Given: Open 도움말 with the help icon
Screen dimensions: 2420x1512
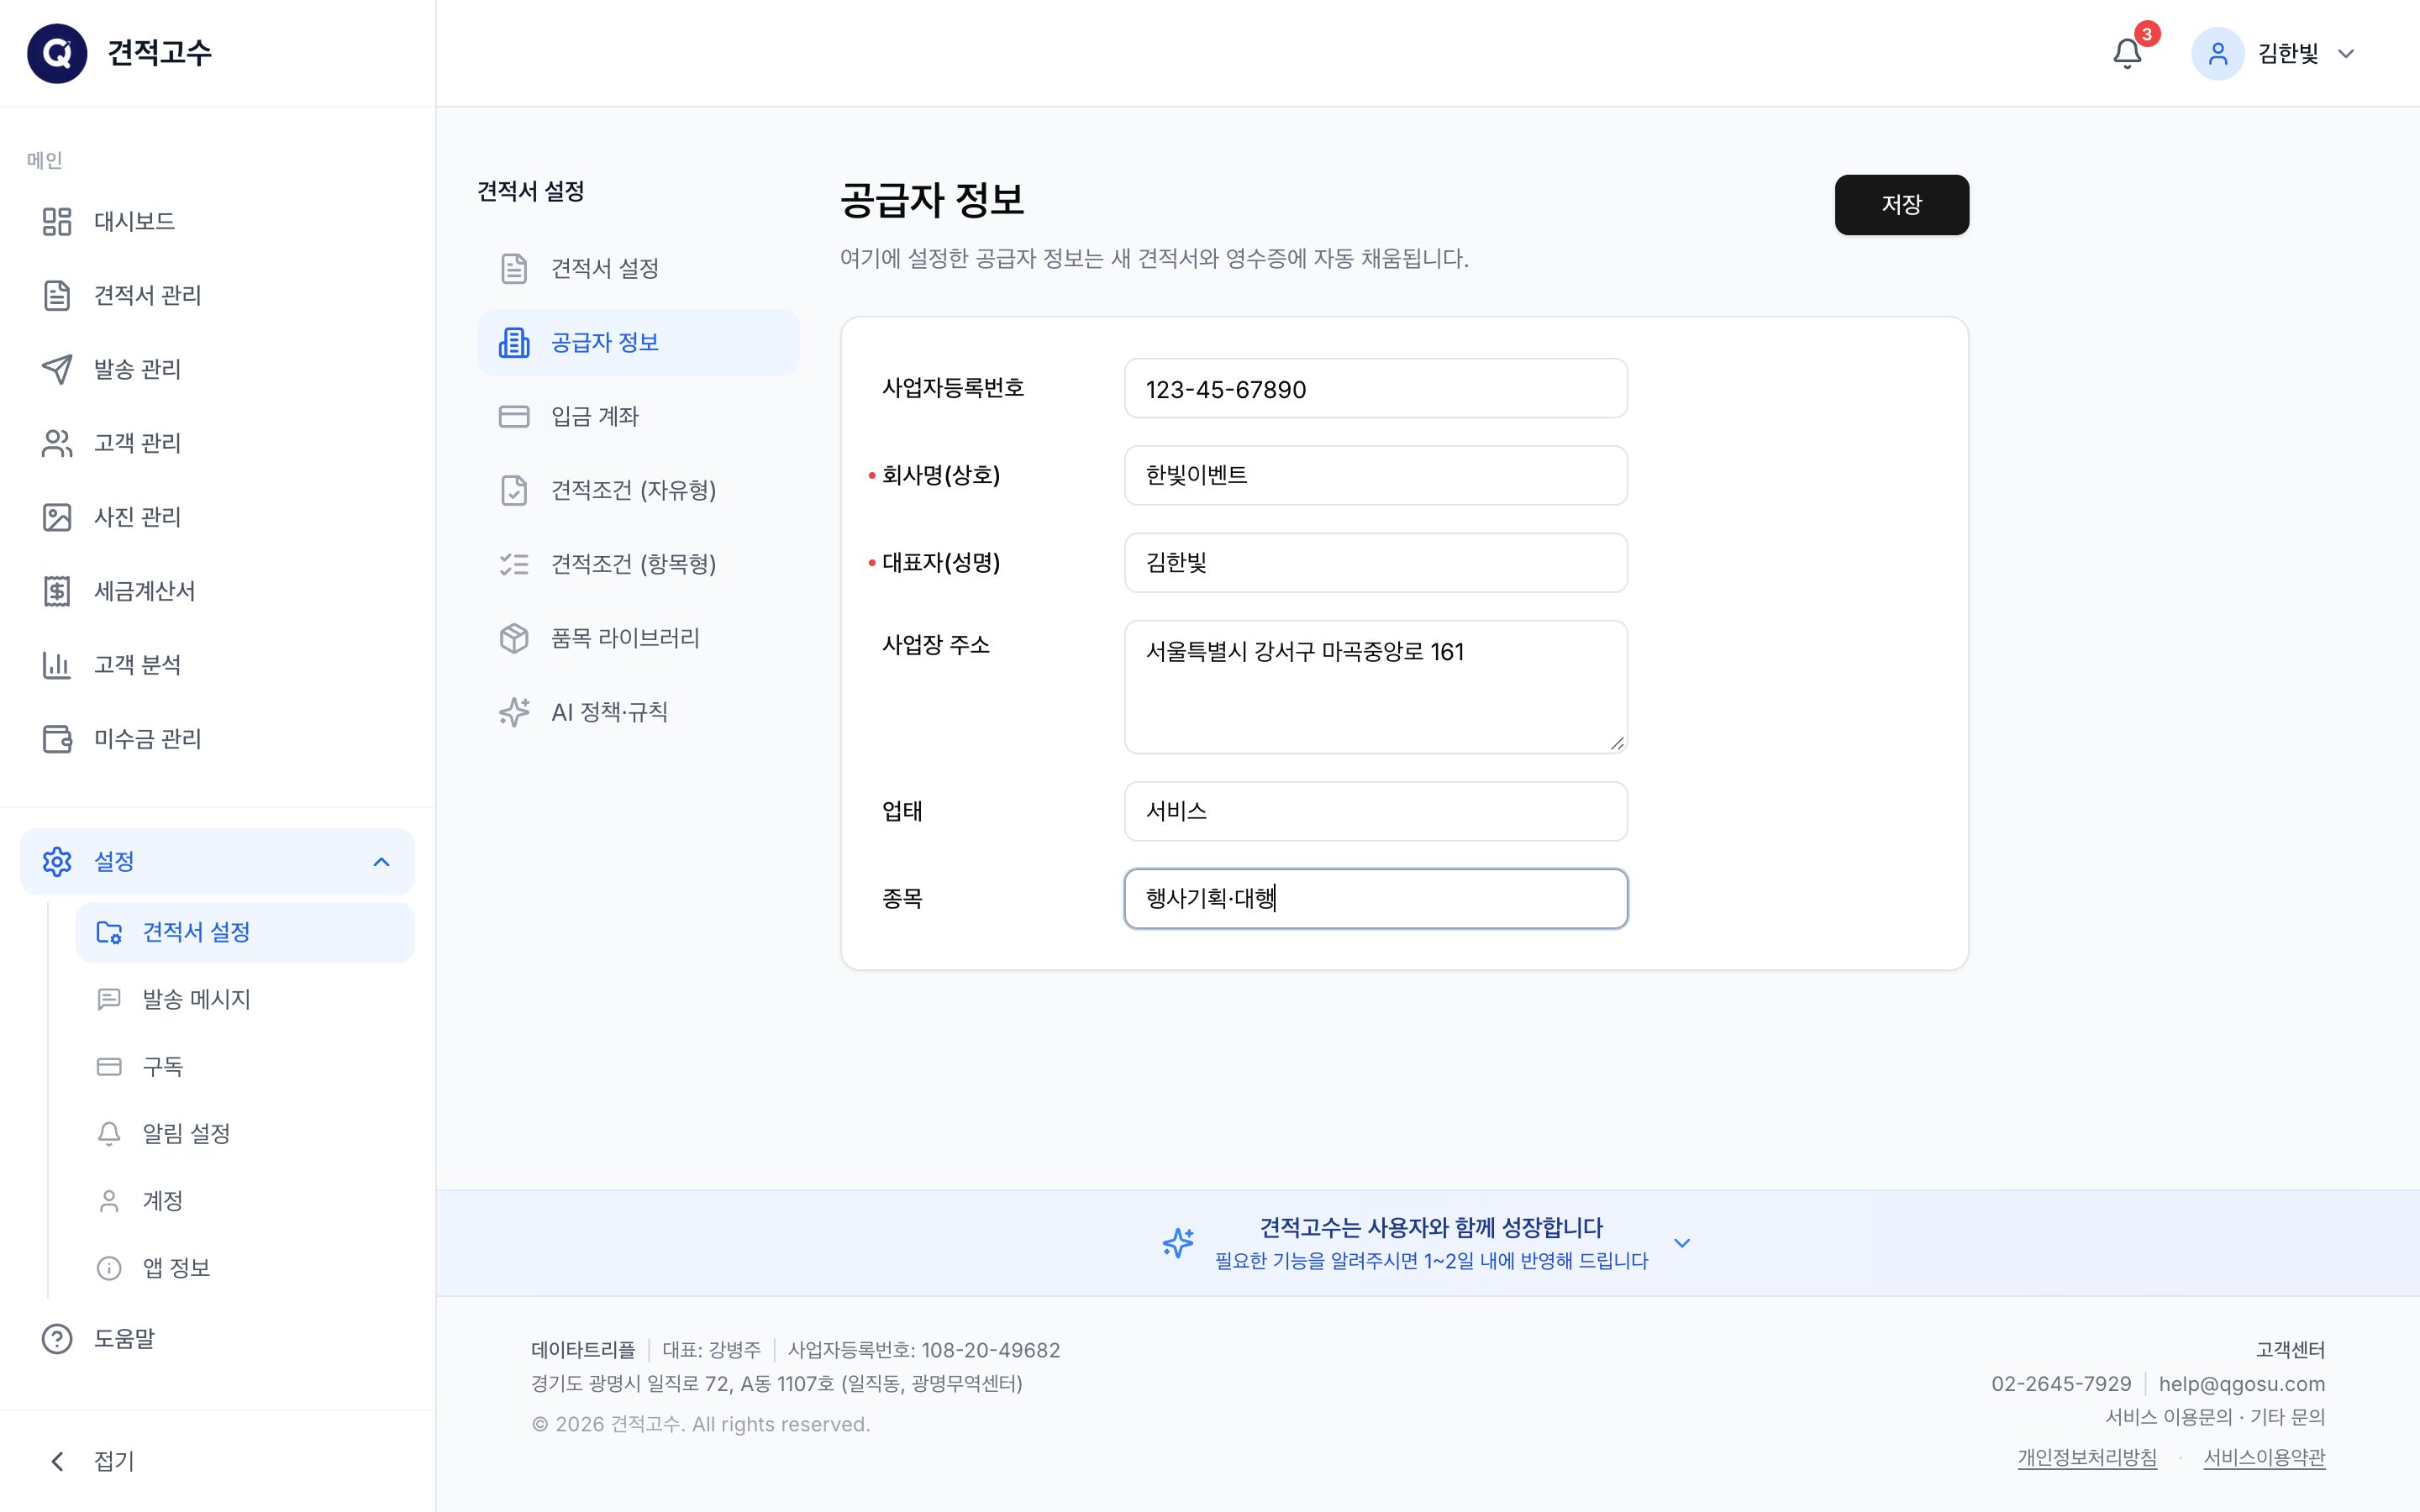Looking at the screenshot, I should point(217,1338).
